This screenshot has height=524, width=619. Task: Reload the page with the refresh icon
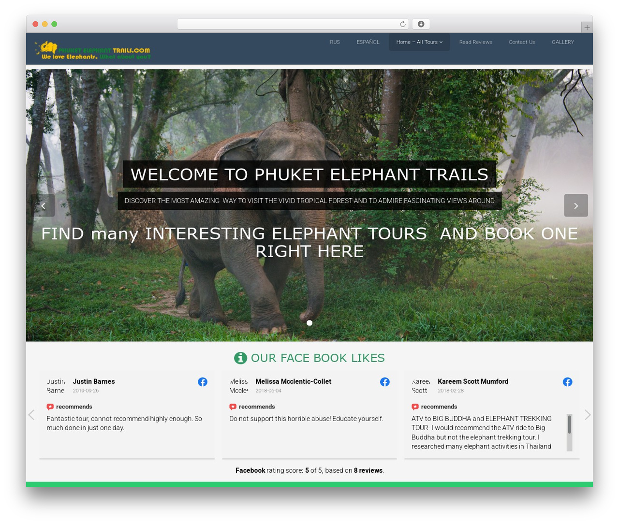403,24
